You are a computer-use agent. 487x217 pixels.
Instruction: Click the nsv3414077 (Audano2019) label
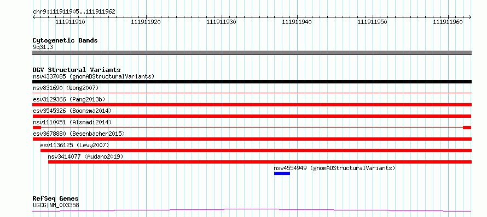tap(85, 156)
